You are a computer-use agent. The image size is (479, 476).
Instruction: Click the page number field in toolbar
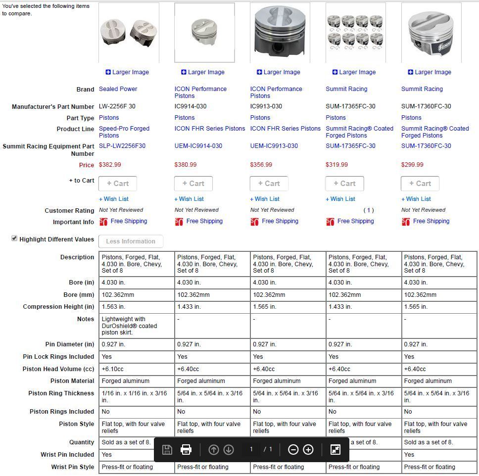251,449
